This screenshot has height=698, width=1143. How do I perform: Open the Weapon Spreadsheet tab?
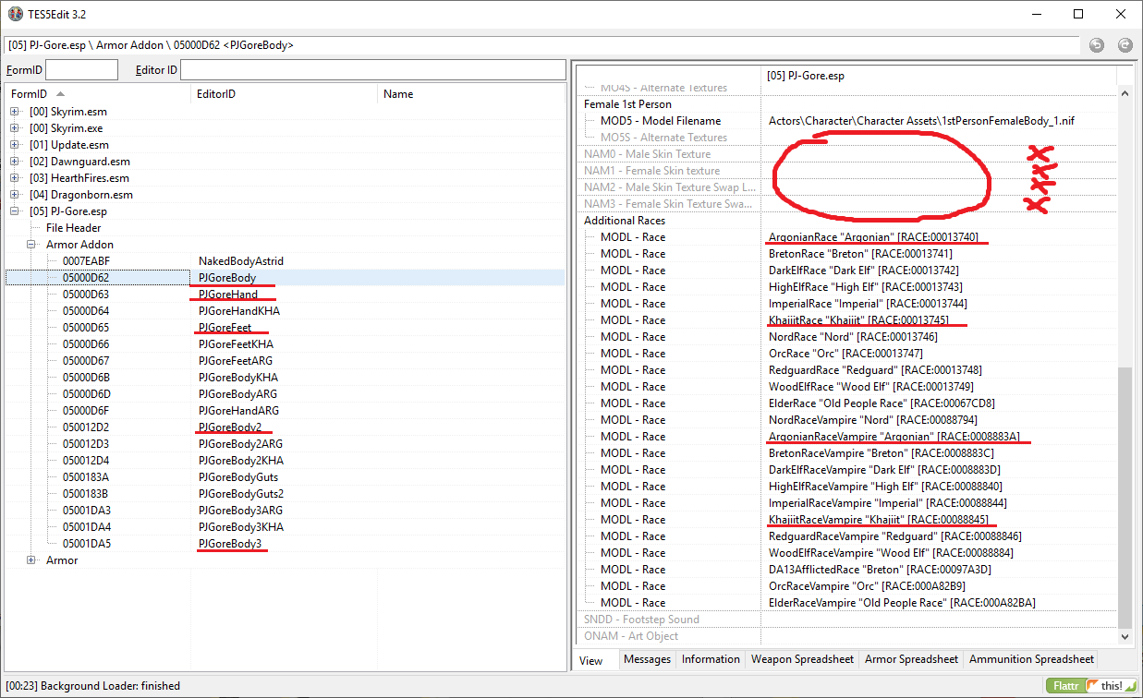pyautogui.click(x=802, y=659)
